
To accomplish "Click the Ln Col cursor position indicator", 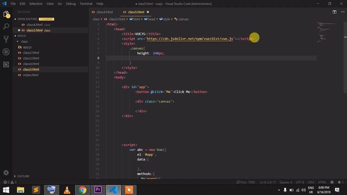I will coord(268,182).
